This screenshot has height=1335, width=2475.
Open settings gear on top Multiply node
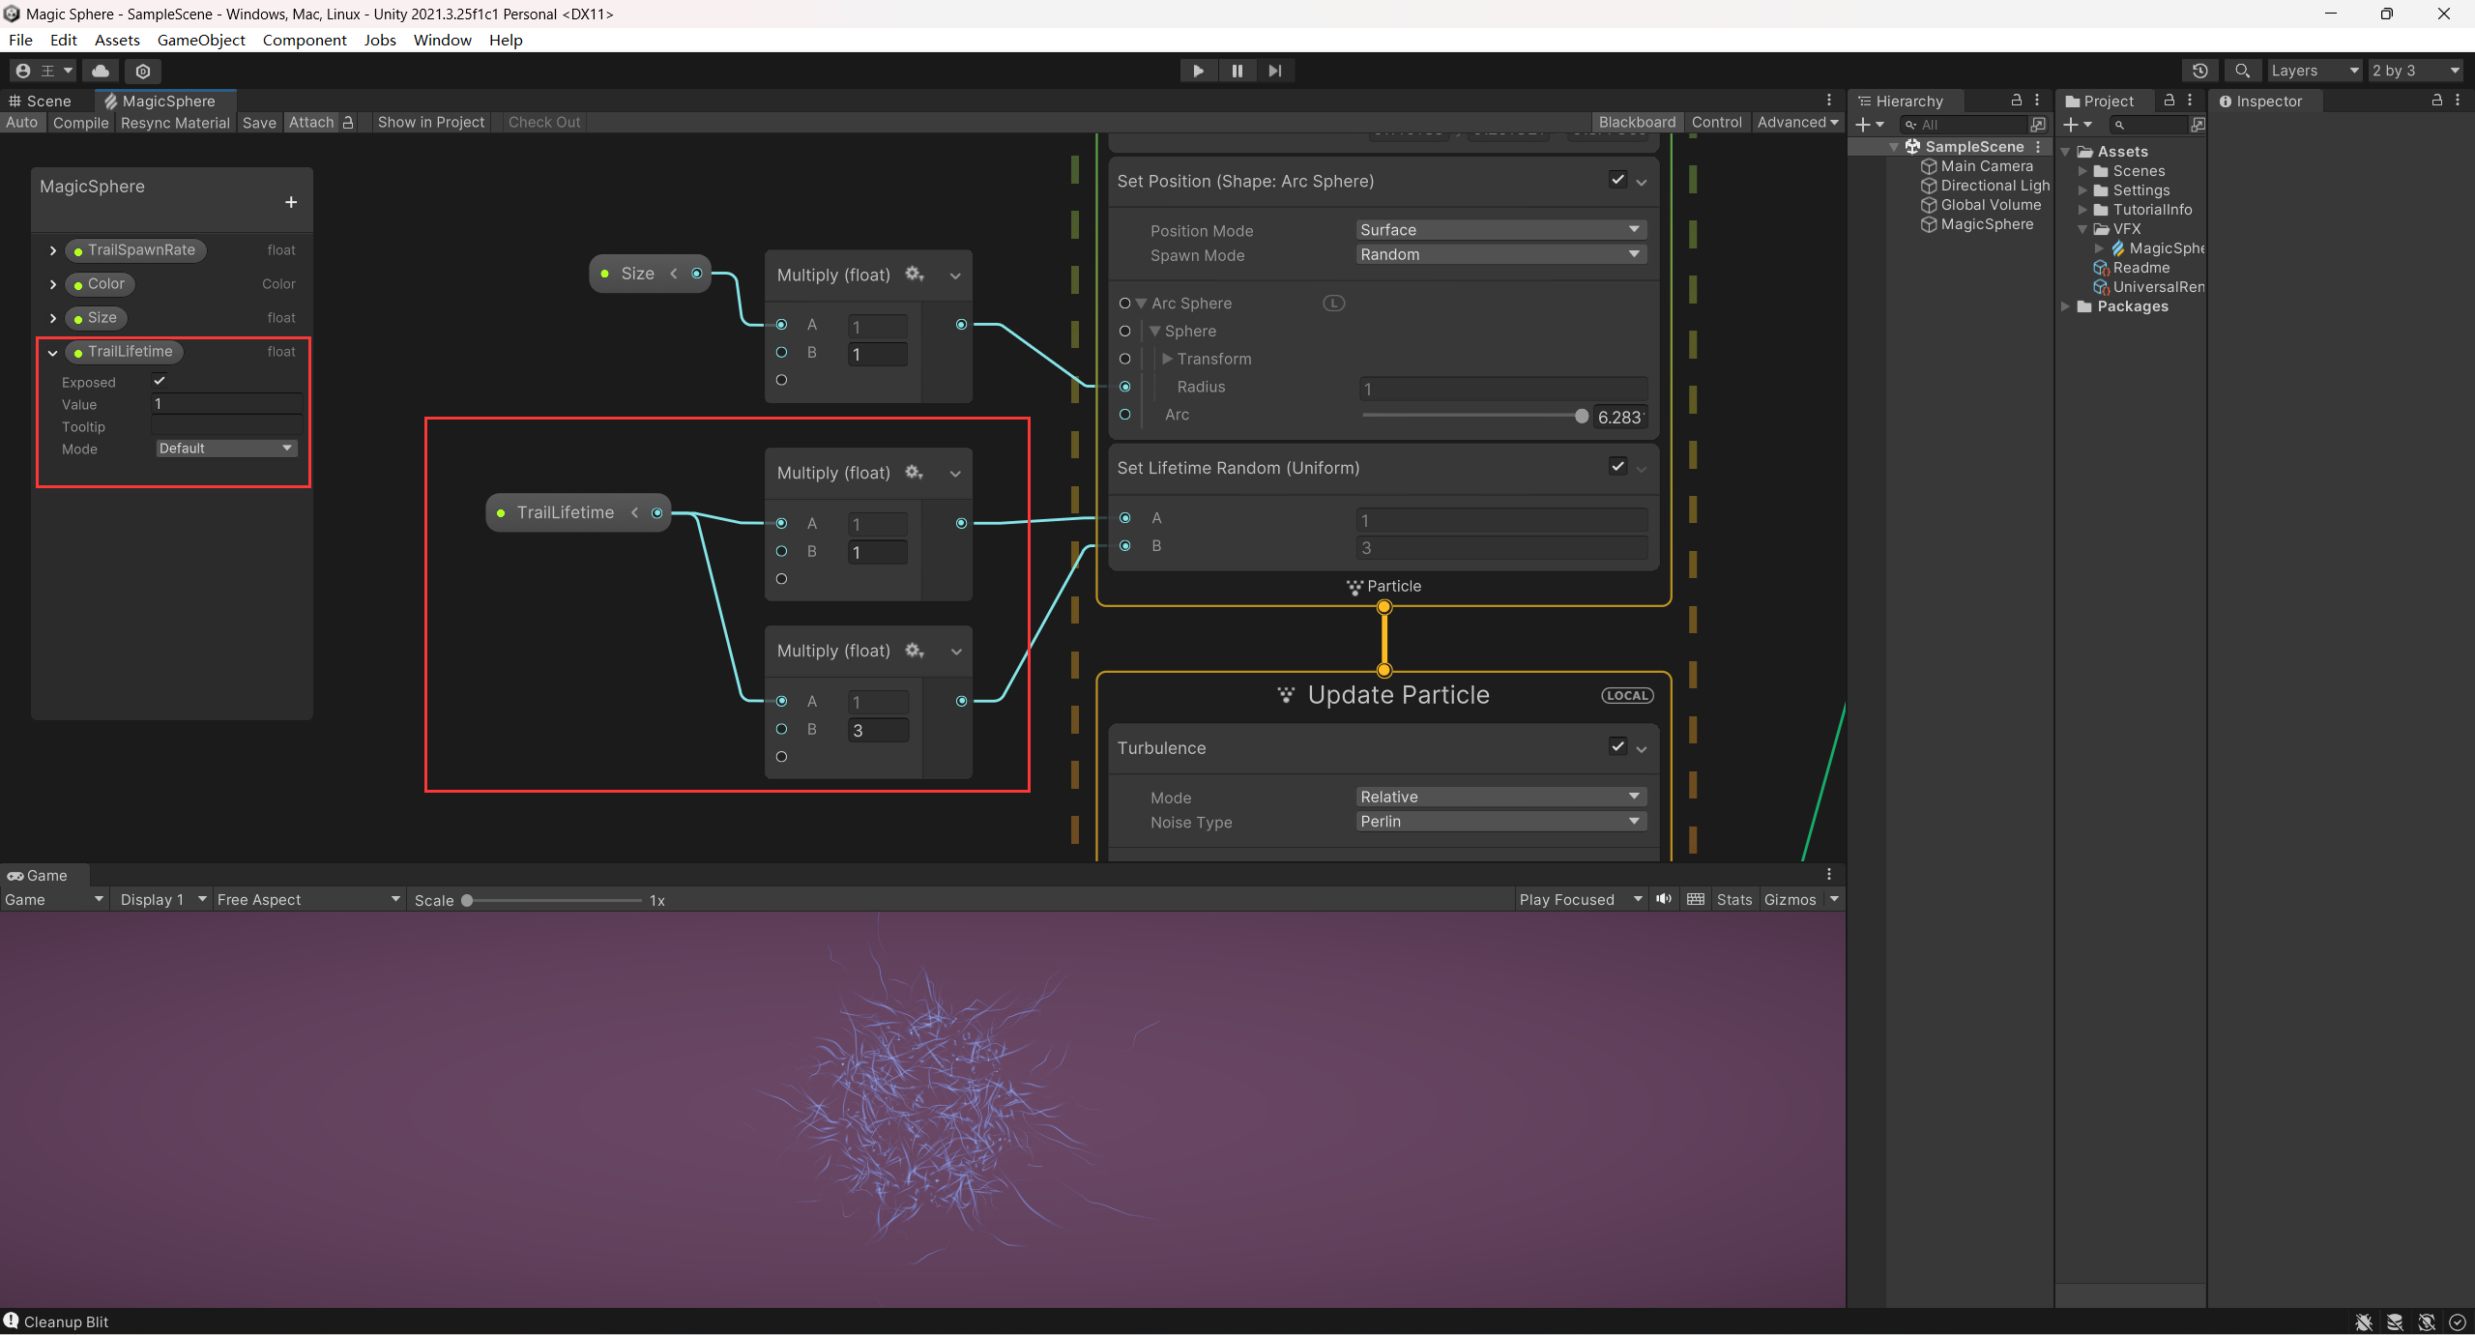[x=914, y=275]
